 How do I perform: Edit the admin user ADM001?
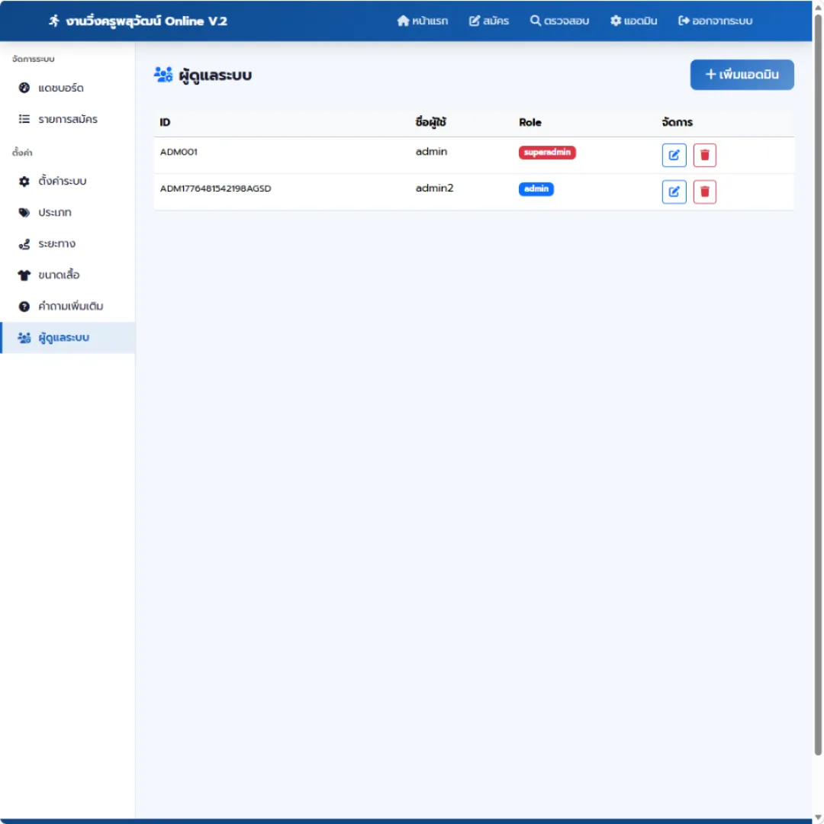tap(674, 155)
